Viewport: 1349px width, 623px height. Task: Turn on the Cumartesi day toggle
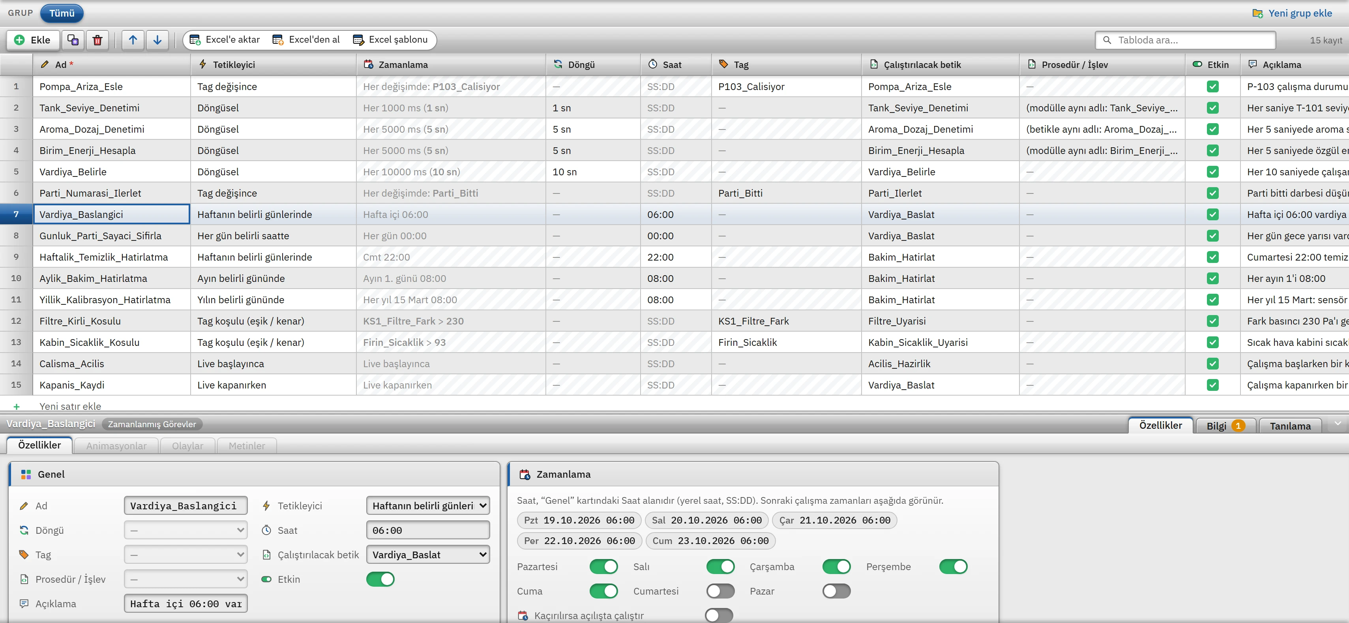[x=720, y=591]
